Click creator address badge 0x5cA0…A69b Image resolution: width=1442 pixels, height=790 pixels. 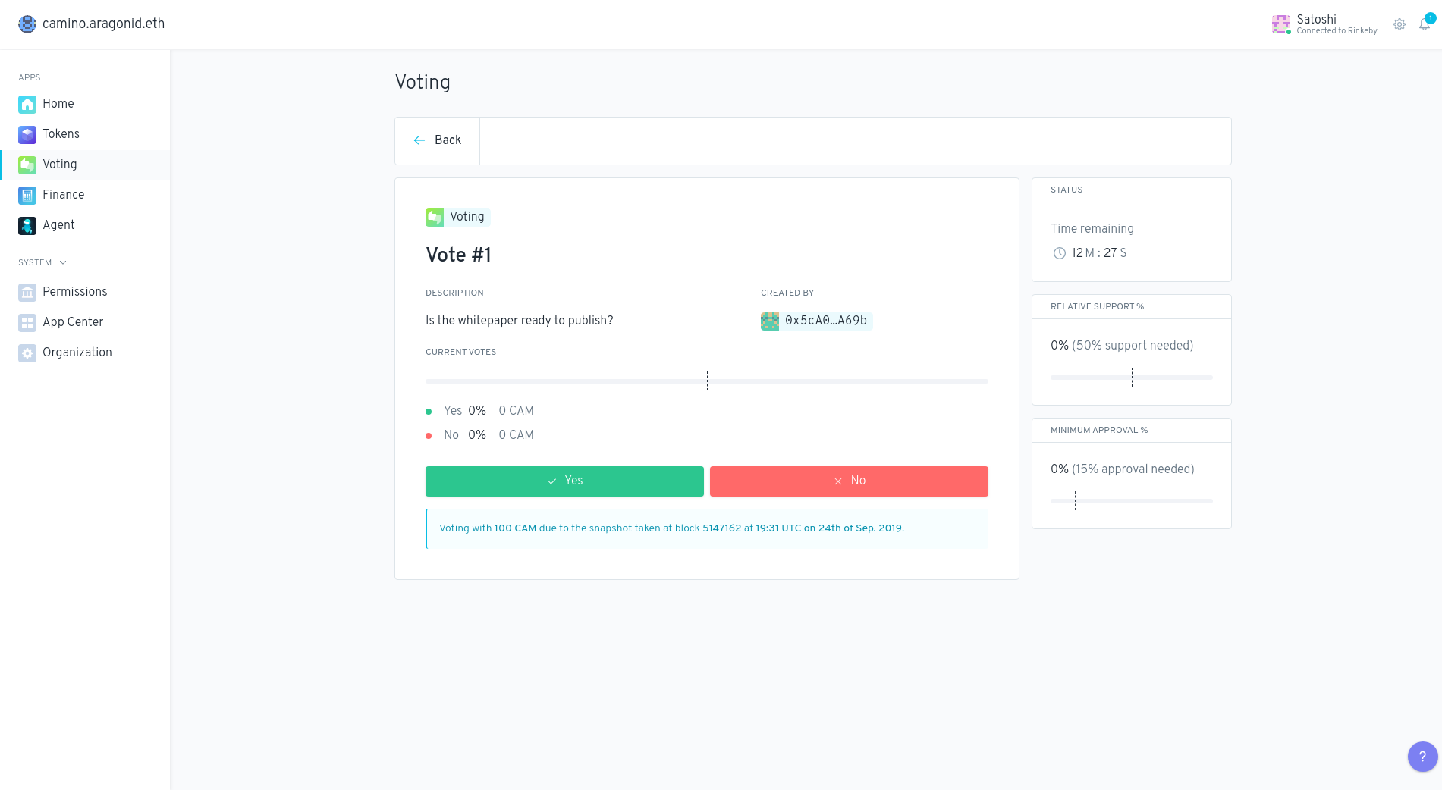(817, 321)
